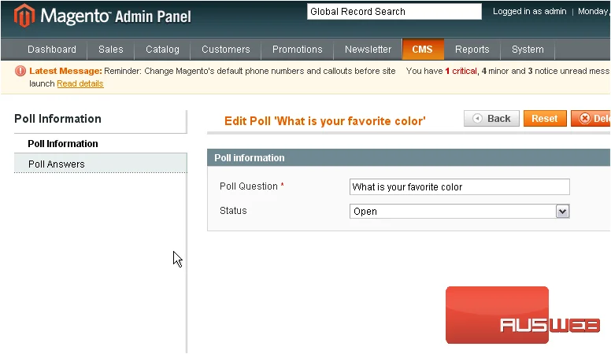This screenshot has height=354, width=611.
Task: Click the orange Reset button
Action: pos(545,118)
